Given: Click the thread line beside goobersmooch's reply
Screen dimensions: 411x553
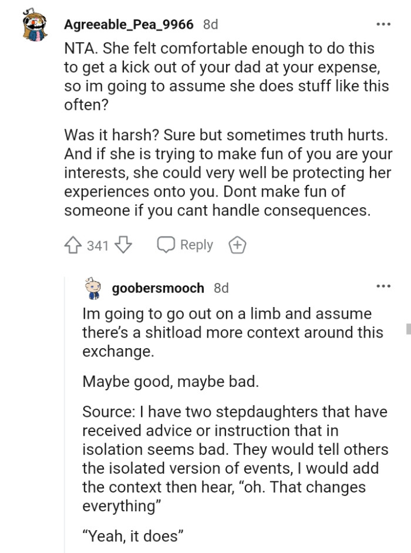Looking at the screenshot, I should pyautogui.click(x=66, y=411).
